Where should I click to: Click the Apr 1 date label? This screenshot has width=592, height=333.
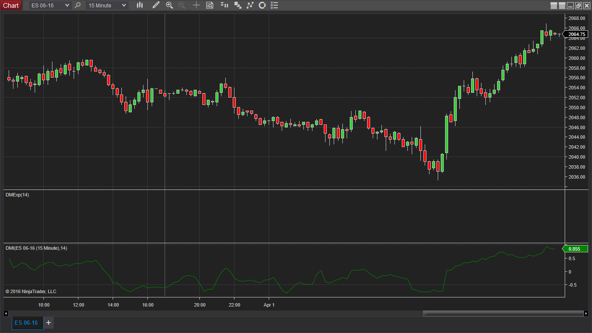(x=269, y=305)
